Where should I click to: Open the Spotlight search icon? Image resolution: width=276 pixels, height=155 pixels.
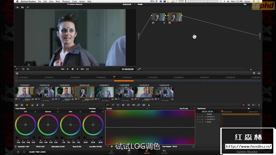coord(254,1)
